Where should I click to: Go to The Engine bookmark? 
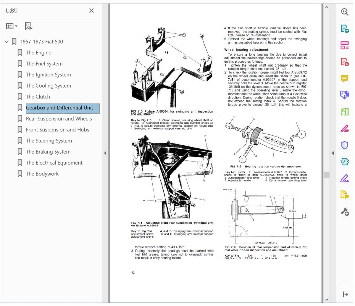(38, 53)
